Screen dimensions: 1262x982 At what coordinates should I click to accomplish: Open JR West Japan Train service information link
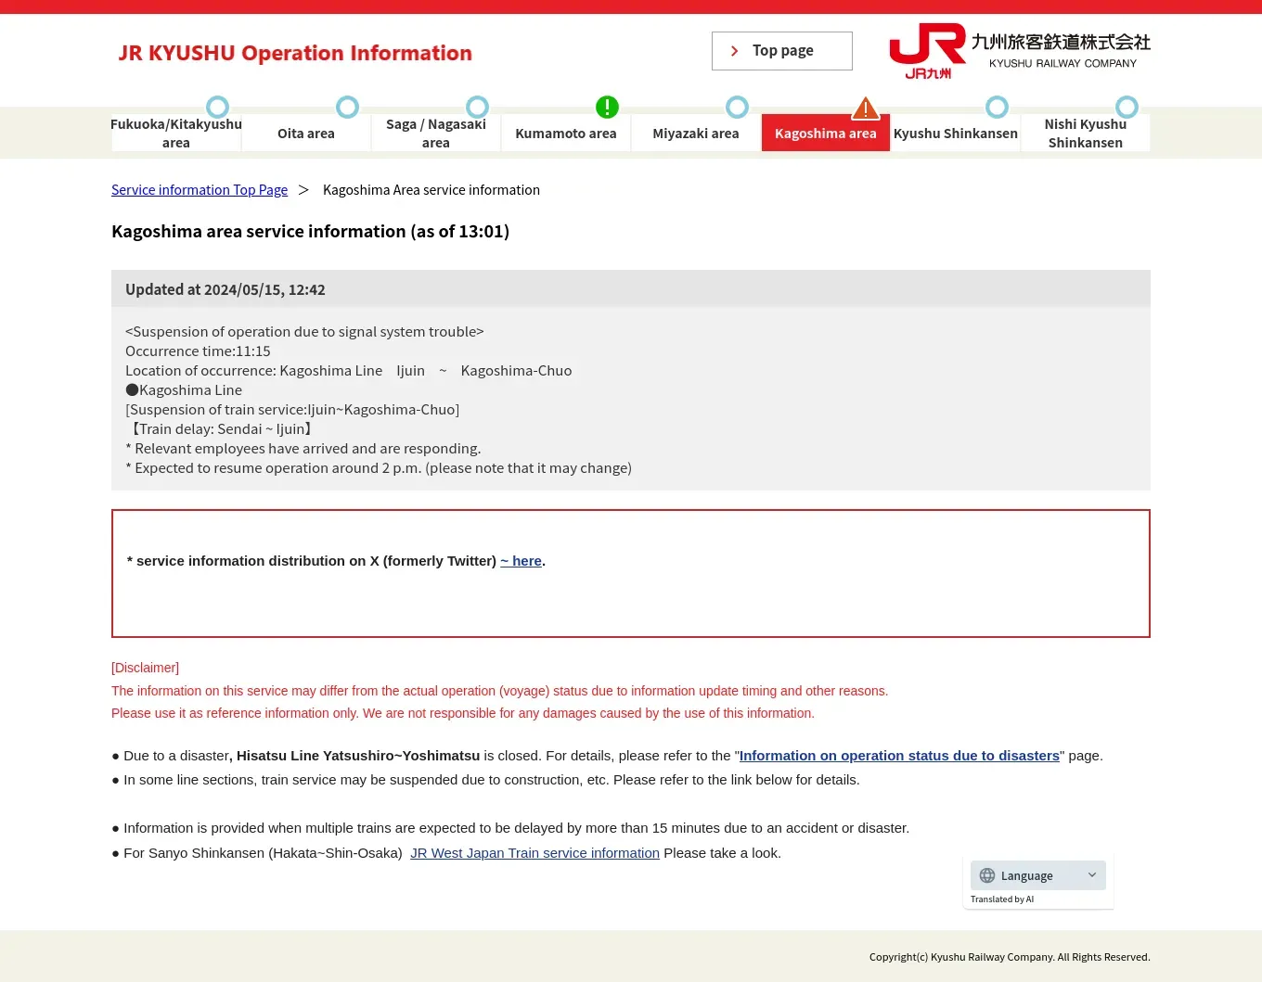534,853
